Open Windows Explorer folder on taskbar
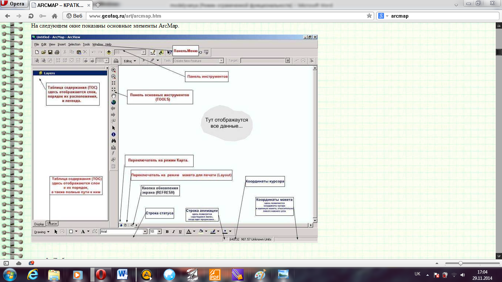 coord(54,274)
